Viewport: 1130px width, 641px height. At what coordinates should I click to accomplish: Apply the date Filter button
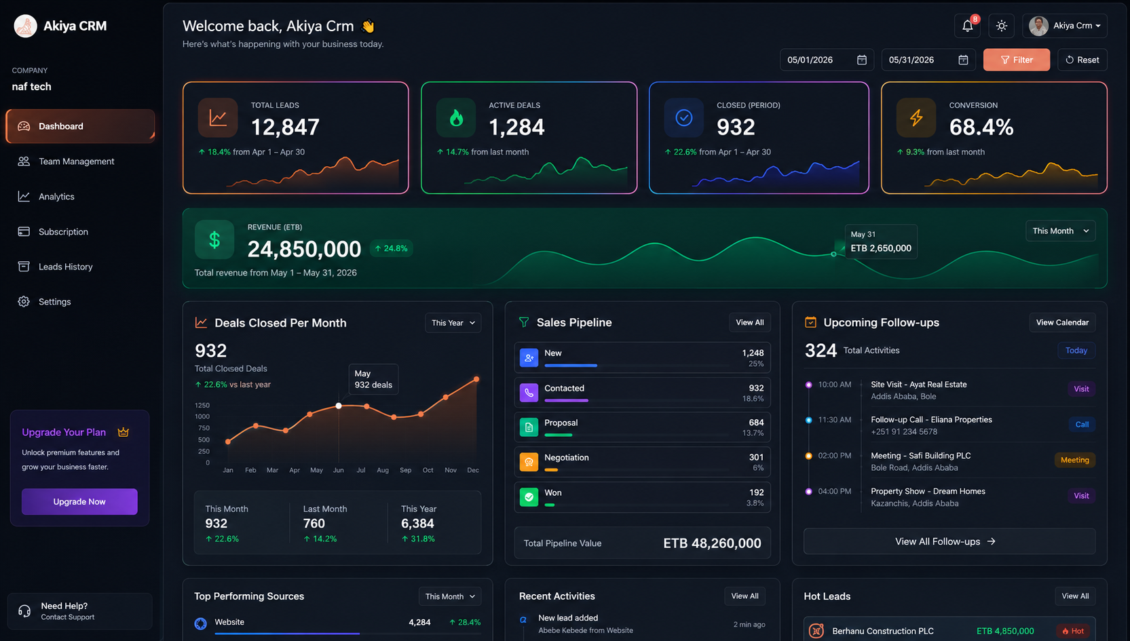tap(1017, 60)
